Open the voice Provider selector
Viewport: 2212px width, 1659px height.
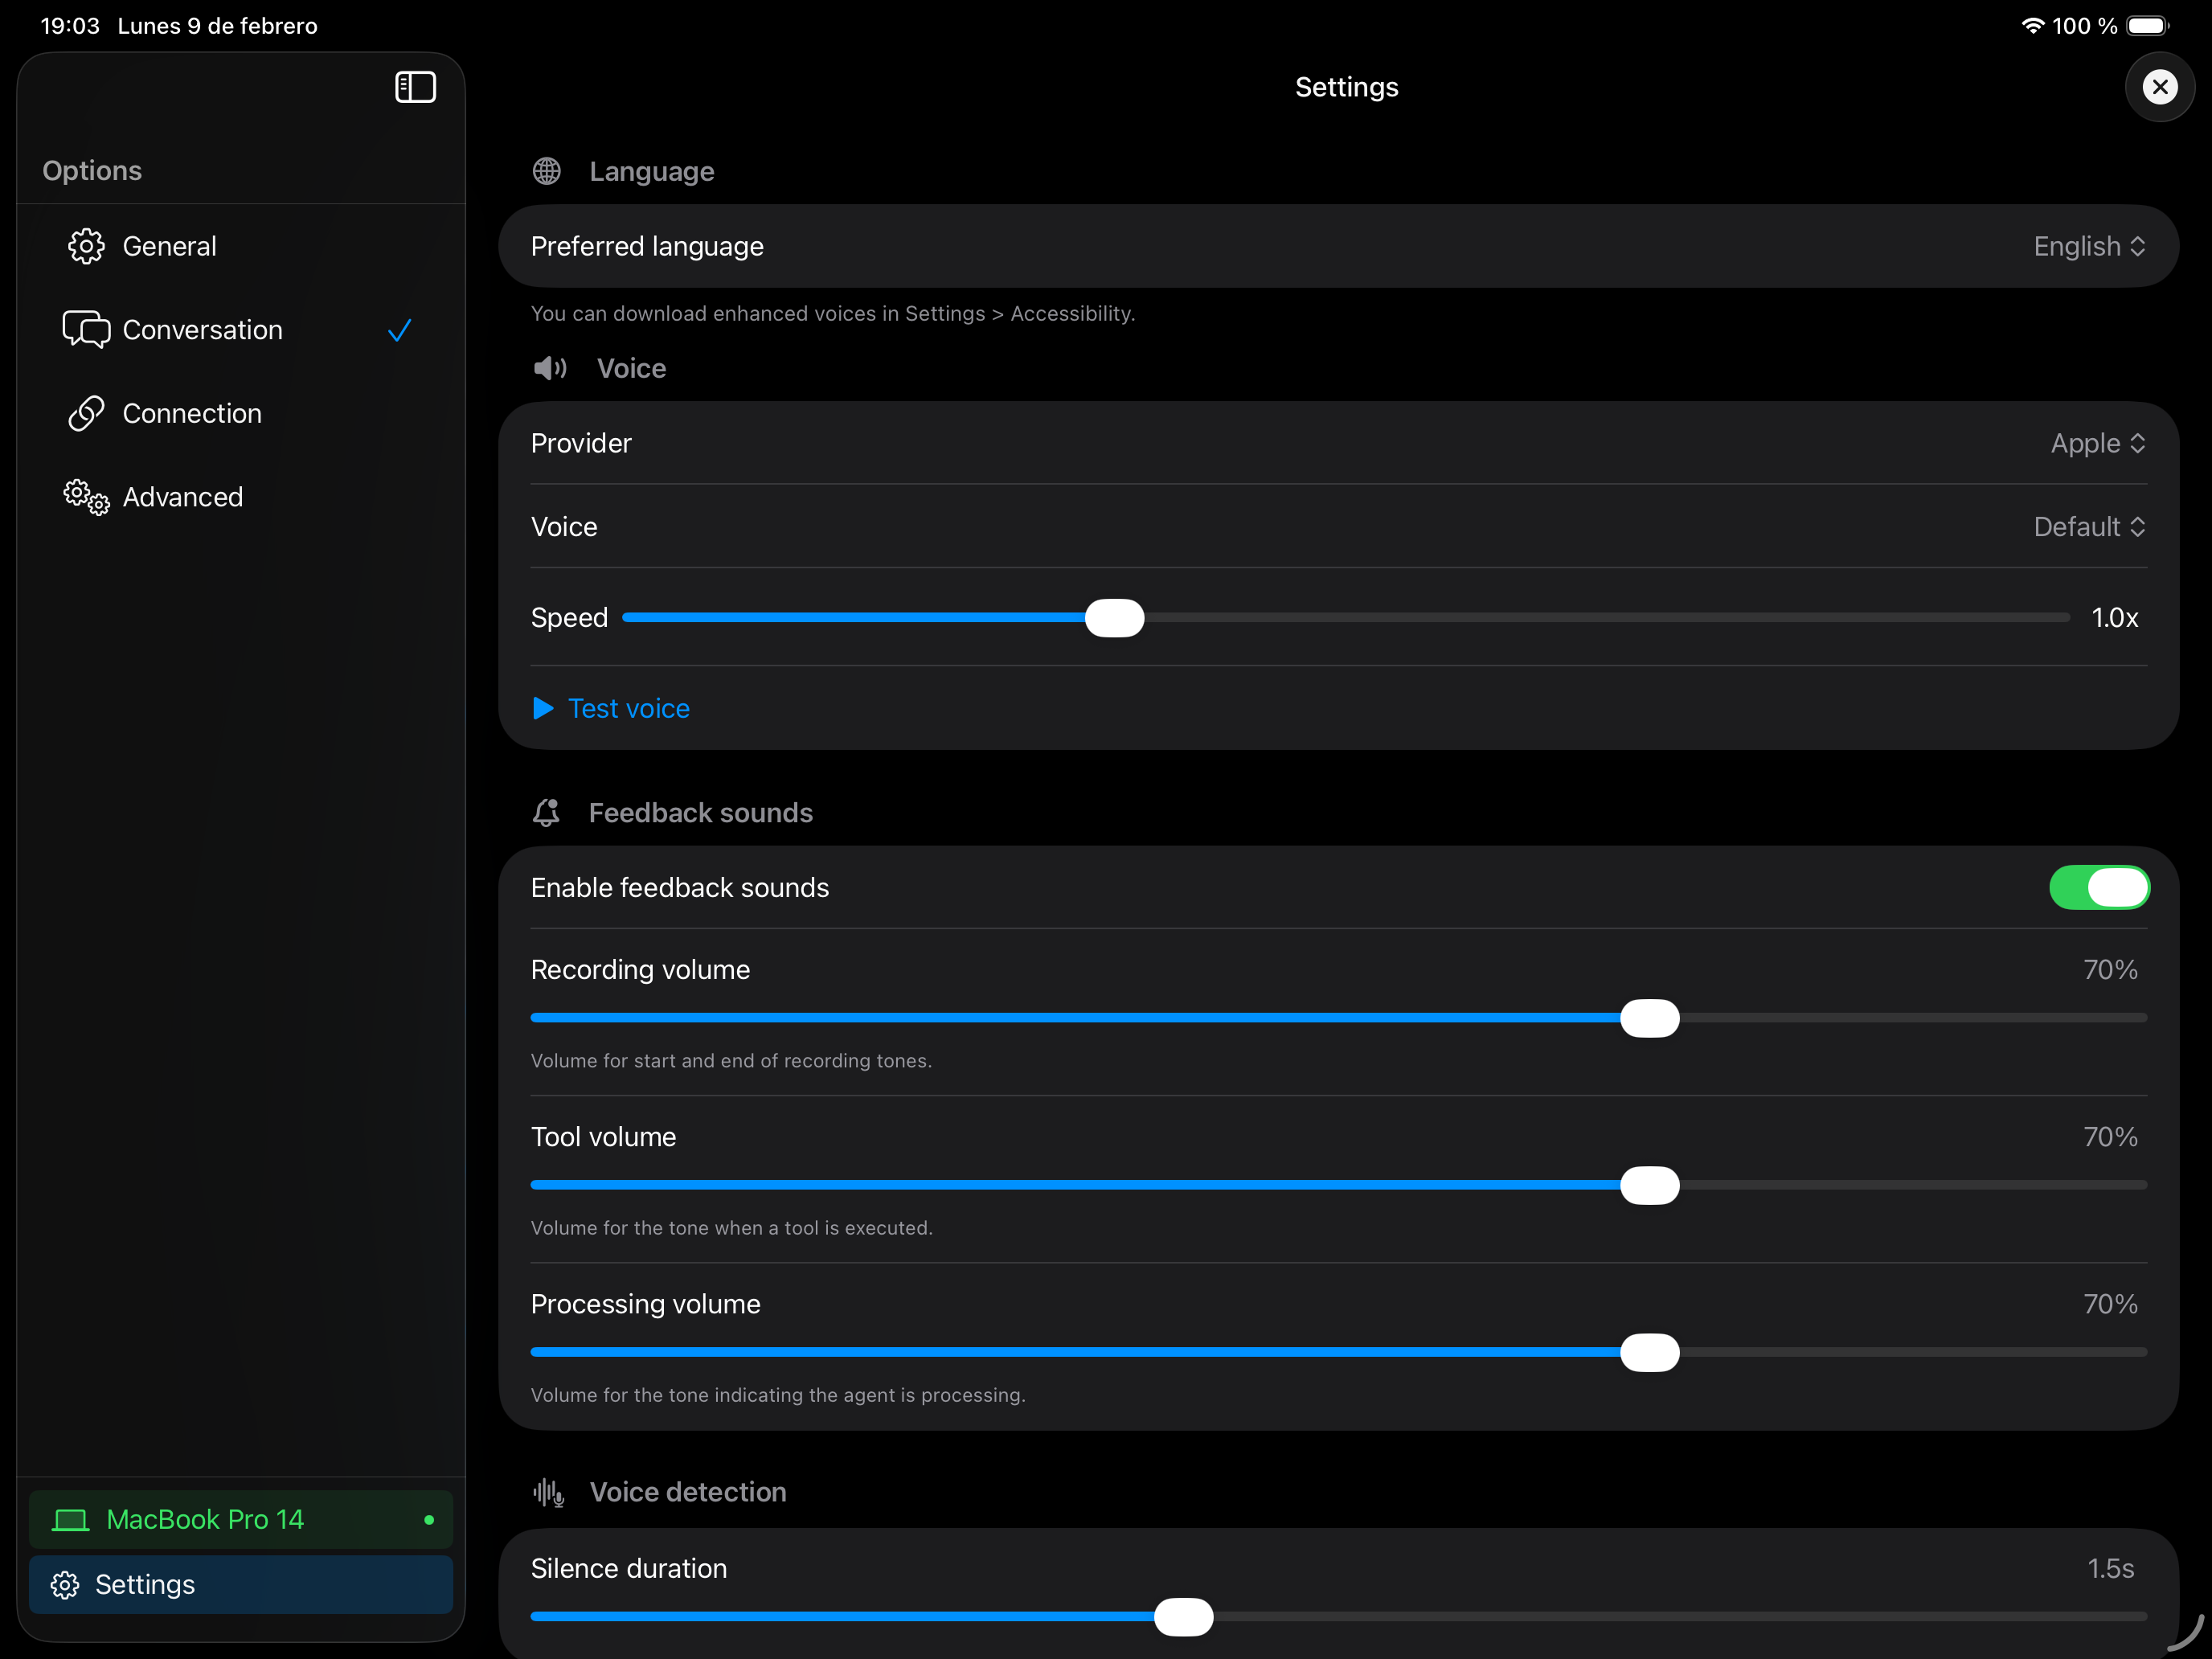tap(2097, 443)
